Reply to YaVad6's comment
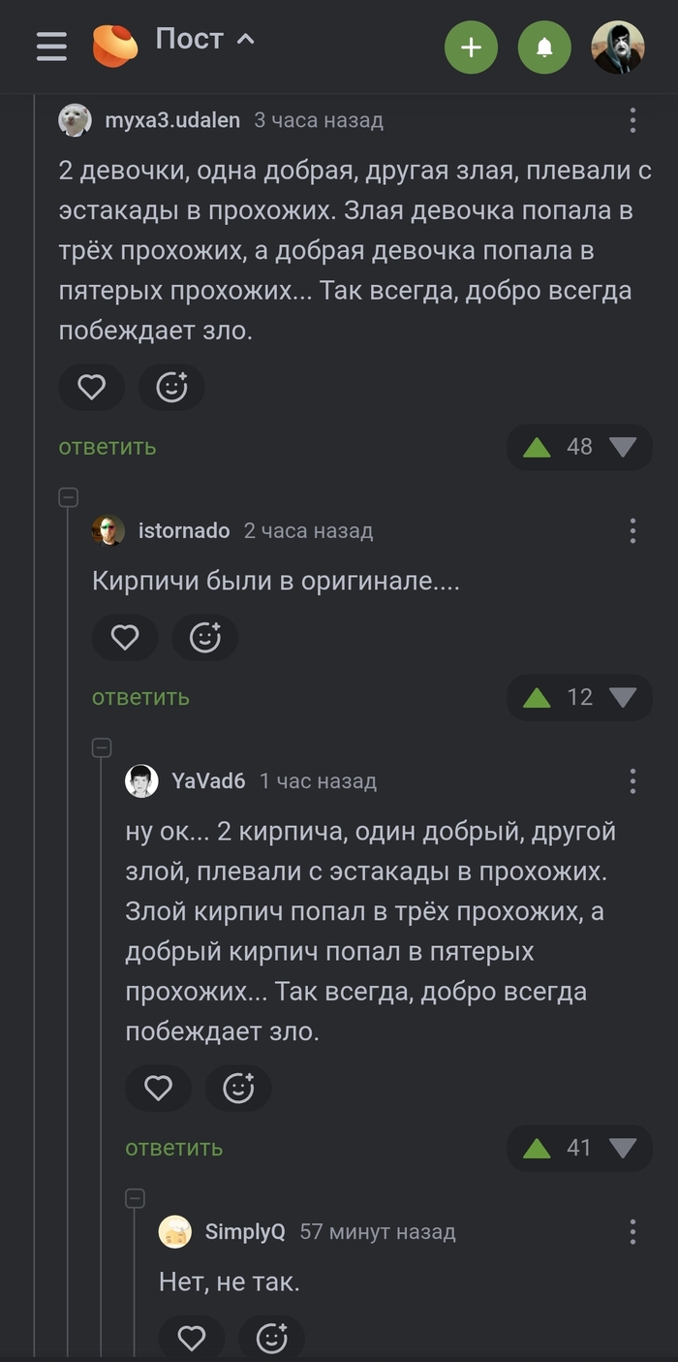This screenshot has height=1362, width=678. 173,1148
